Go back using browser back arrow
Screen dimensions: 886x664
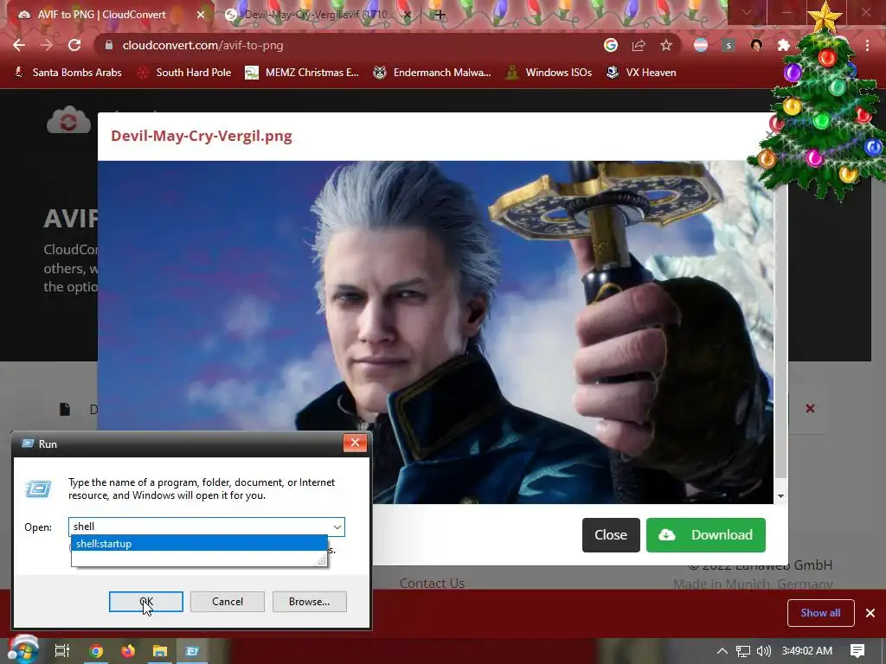coord(19,45)
